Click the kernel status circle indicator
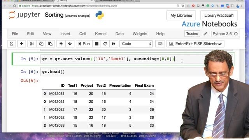 click(236, 34)
